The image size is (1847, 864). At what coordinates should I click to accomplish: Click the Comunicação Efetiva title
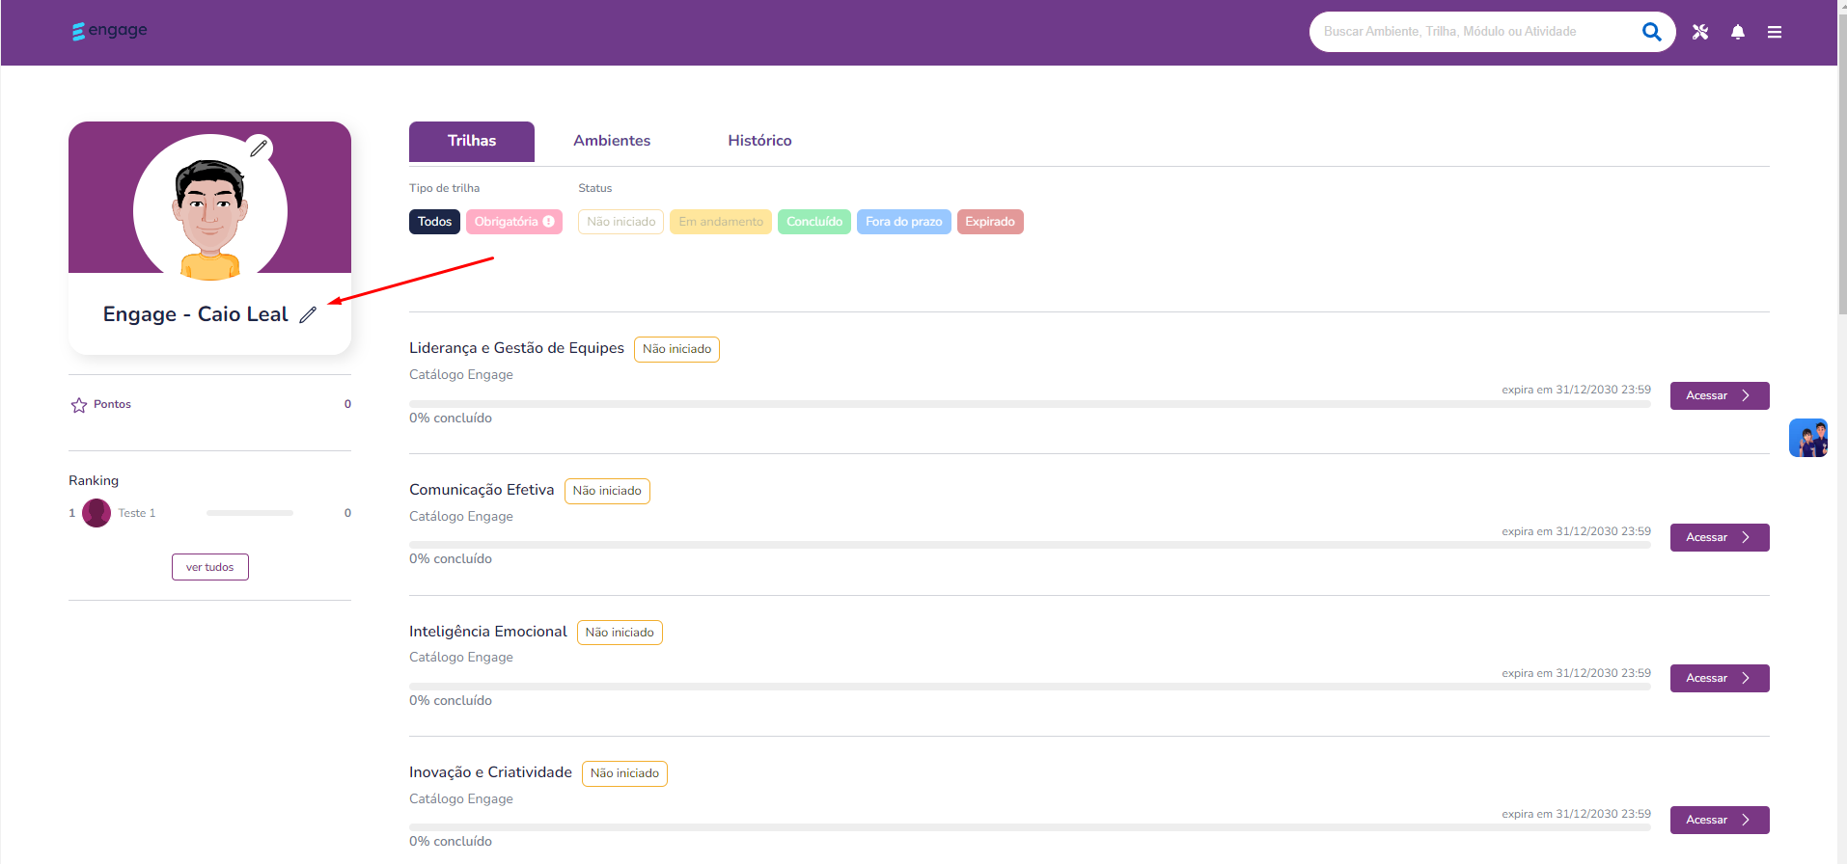pyautogui.click(x=482, y=490)
